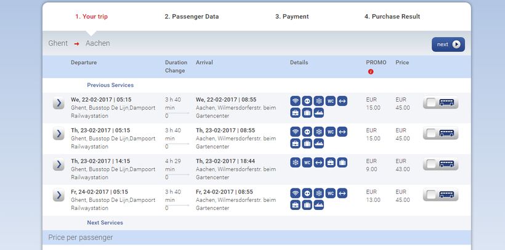The image size is (505, 250).
Task: Click the suitcase icon on Friday 24-02 trip
Action: [x=307, y=204]
